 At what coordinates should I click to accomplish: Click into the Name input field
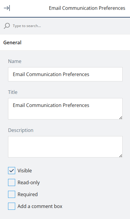[x=65, y=74]
